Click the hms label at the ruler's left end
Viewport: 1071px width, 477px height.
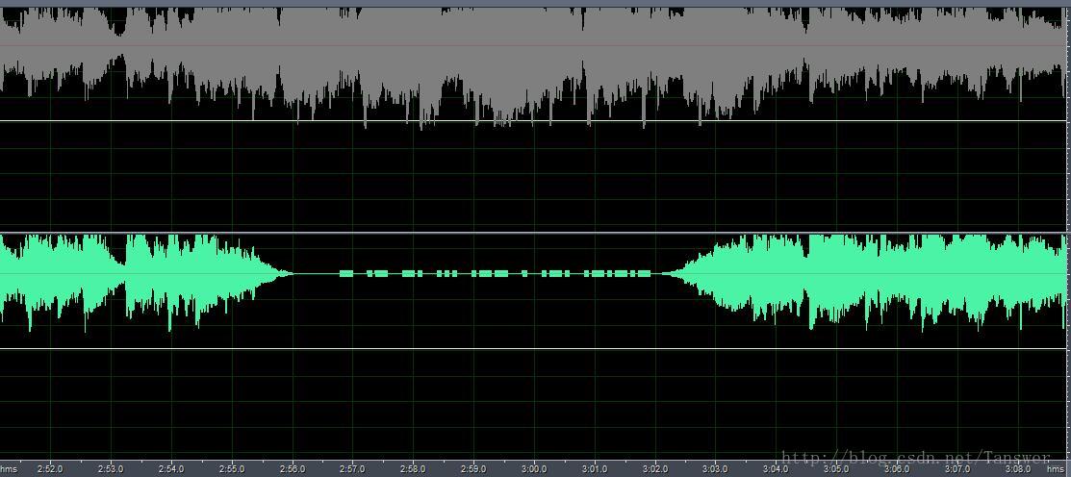pyautogui.click(x=9, y=469)
